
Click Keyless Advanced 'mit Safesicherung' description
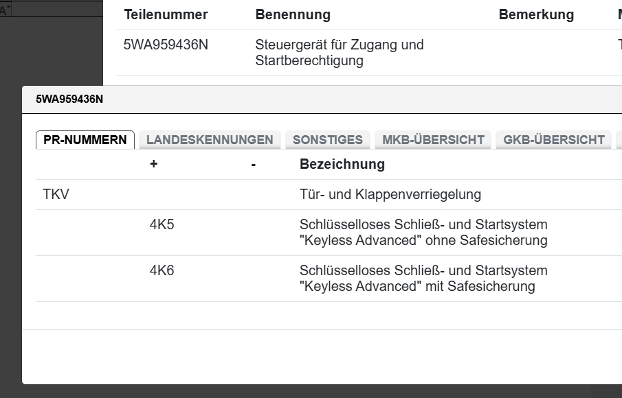click(423, 278)
